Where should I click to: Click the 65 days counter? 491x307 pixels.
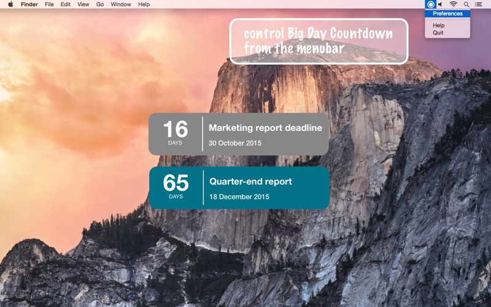coord(176,187)
